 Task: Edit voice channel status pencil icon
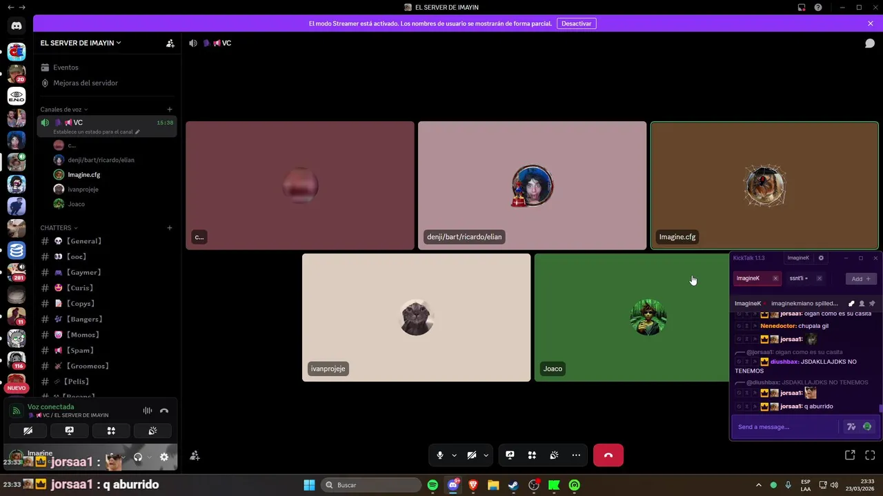click(137, 132)
